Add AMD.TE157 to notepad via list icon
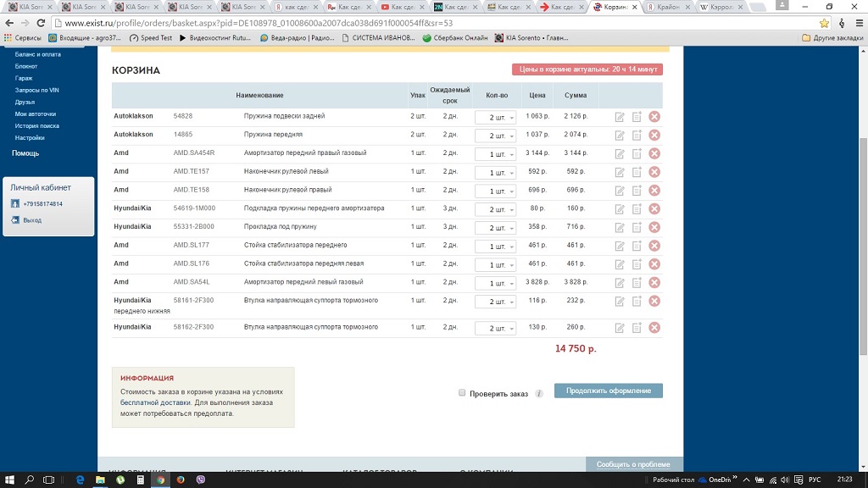 tap(637, 172)
